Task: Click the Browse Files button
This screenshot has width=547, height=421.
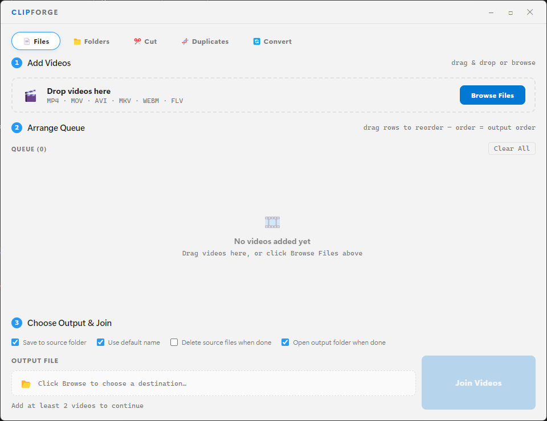Action: [492, 95]
